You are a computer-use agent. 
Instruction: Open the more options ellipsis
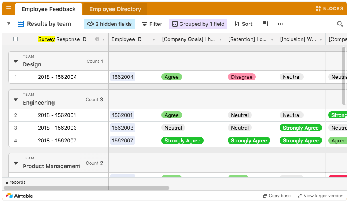[280, 24]
